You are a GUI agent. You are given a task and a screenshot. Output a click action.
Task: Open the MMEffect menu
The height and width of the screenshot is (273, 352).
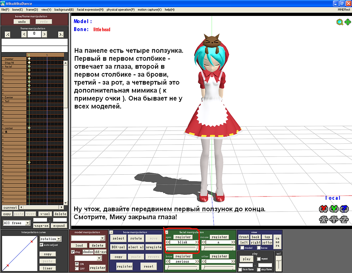344,10
